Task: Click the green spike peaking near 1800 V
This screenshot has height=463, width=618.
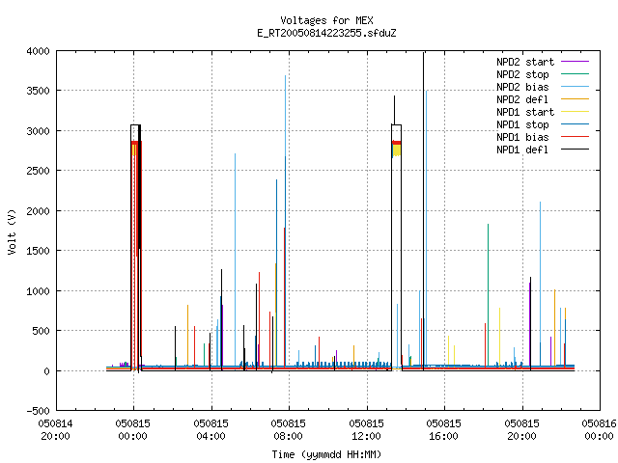Action: click(x=488, y=295)
